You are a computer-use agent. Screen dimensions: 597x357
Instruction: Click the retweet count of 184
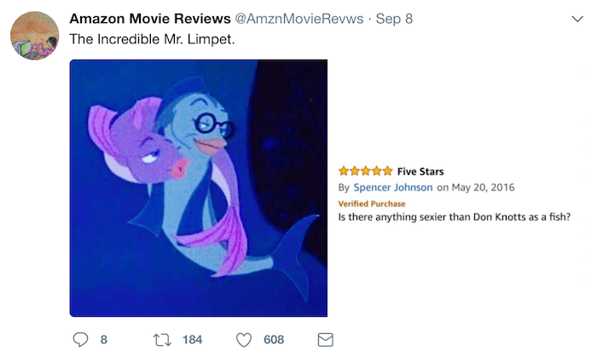coord(193,339)
